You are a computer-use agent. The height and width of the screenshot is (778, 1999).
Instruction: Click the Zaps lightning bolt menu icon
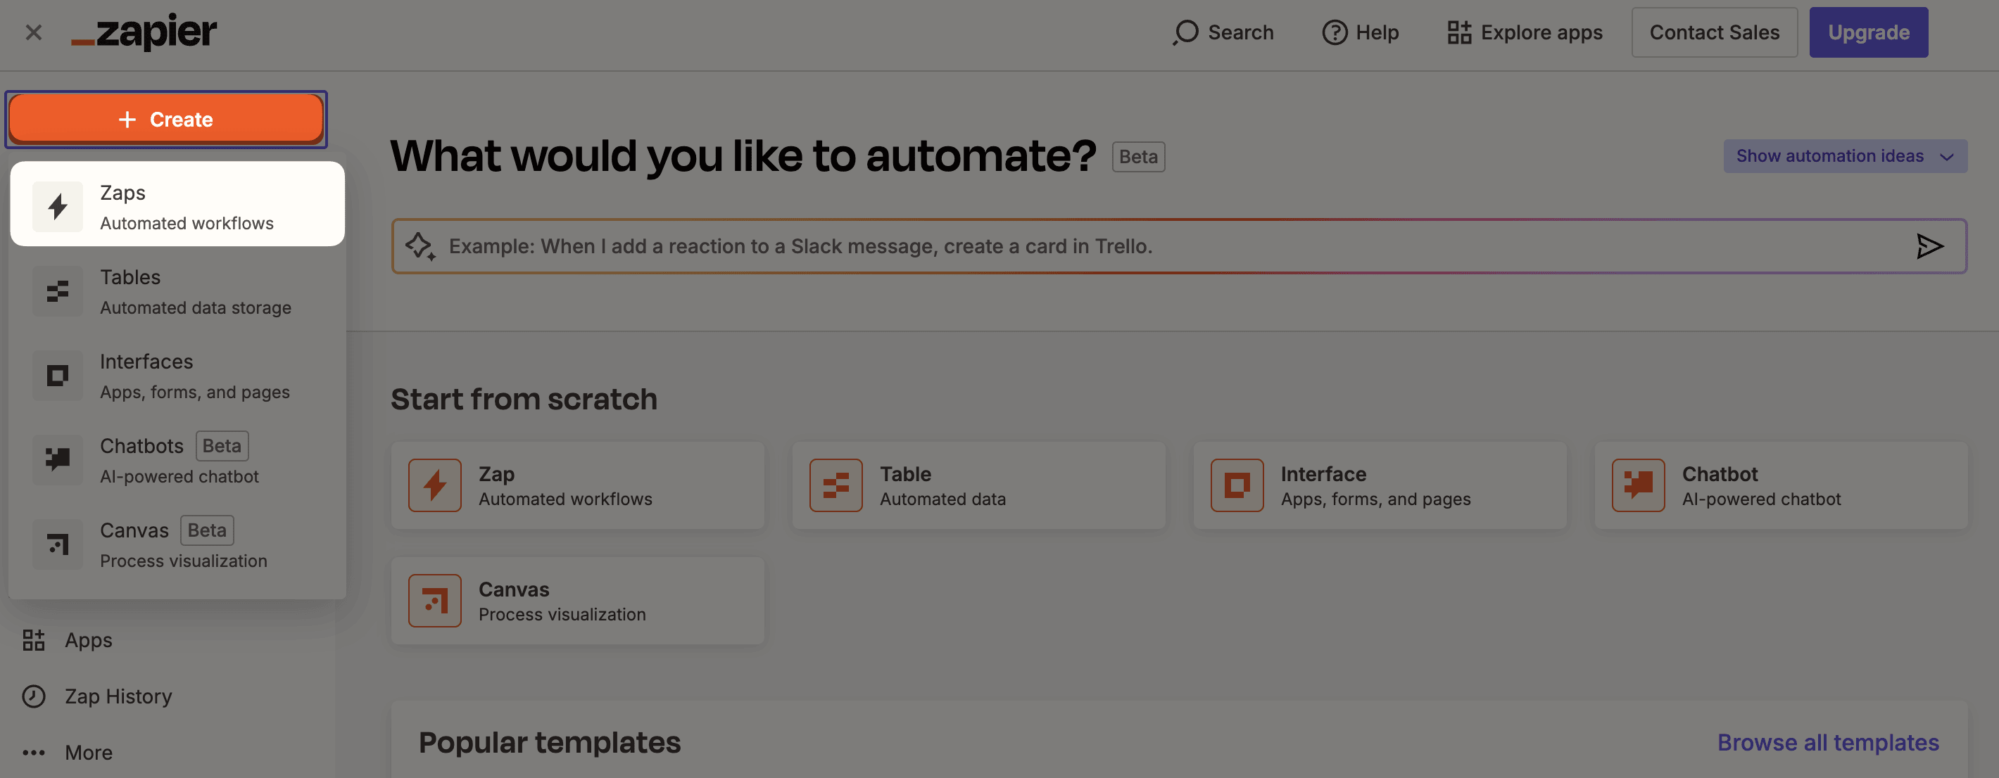pos(58,207)
